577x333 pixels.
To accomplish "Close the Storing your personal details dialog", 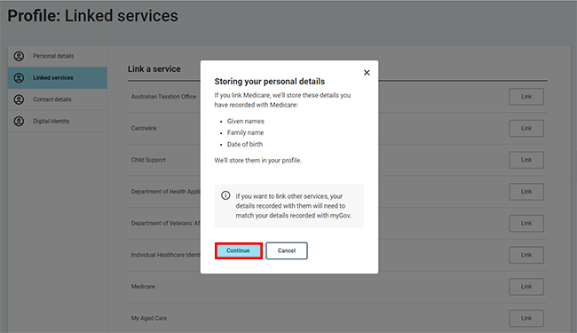I will pyautogui.click(x=367, y=73).
